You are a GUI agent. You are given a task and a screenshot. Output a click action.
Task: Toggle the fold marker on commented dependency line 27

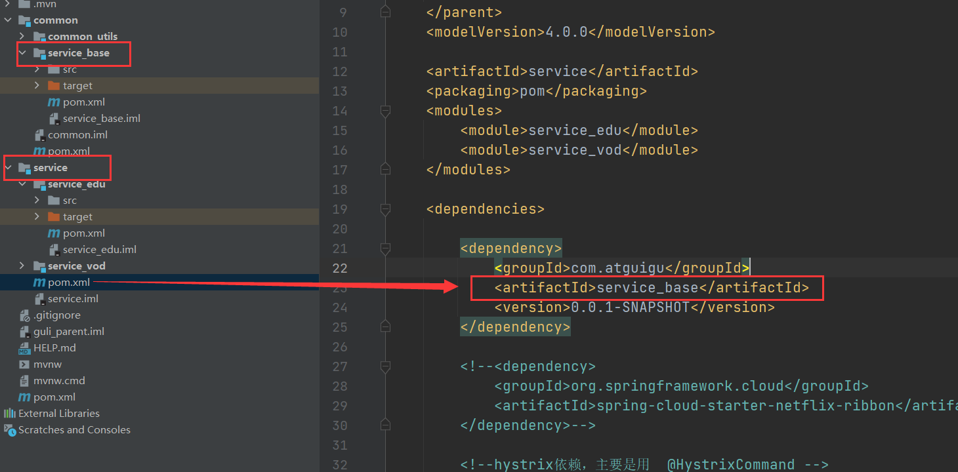(x=385, y=366)
